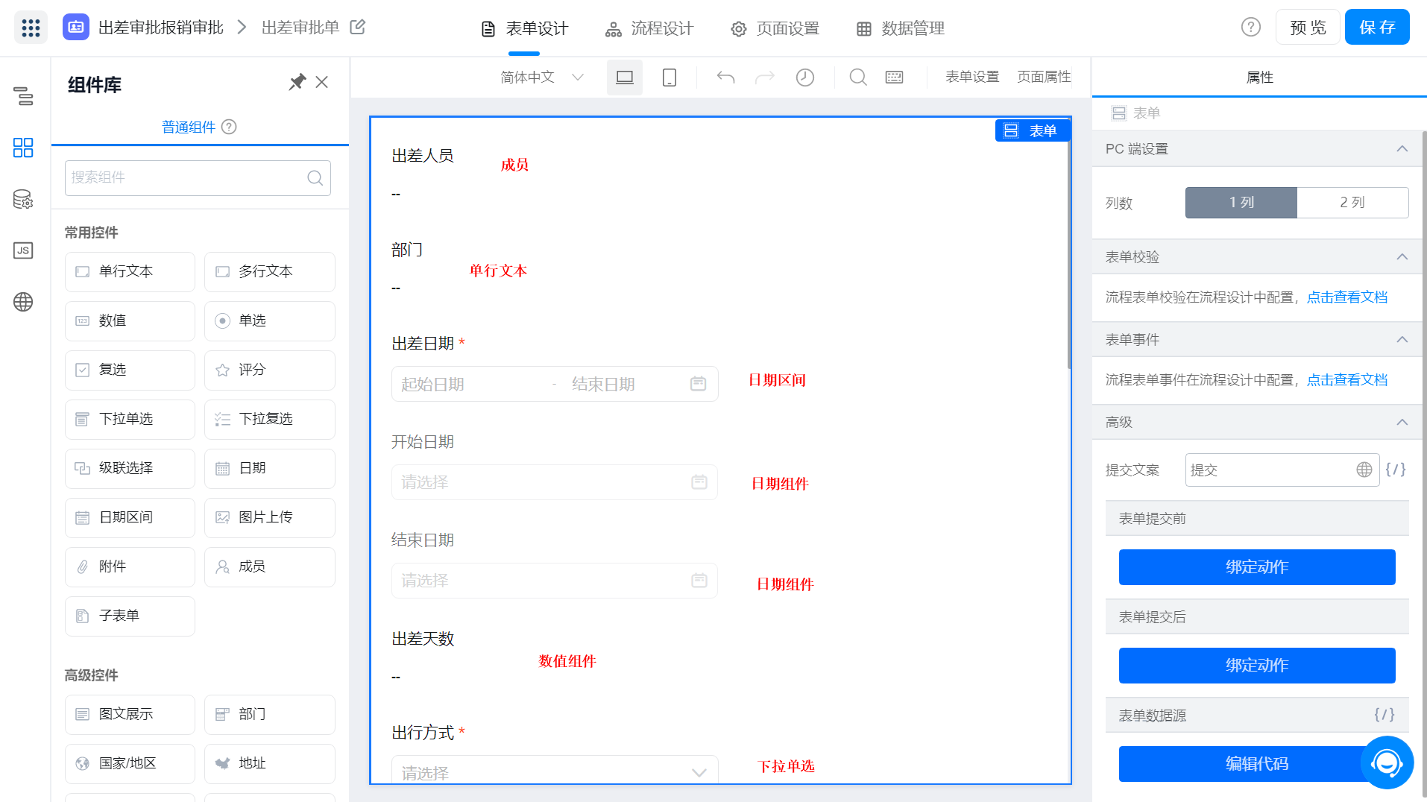
Task: Open the JS action panel icon
Action: (23, 250)
